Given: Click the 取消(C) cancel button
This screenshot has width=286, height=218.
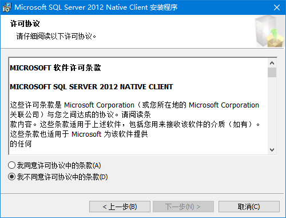Looking at the screenshot, I should (x=249, y=207).
